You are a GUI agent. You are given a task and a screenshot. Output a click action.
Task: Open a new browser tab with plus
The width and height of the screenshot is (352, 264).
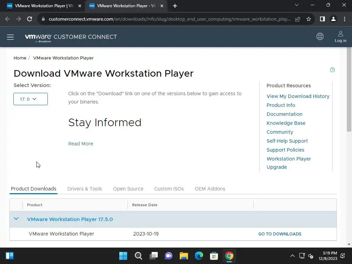point(175,6)
